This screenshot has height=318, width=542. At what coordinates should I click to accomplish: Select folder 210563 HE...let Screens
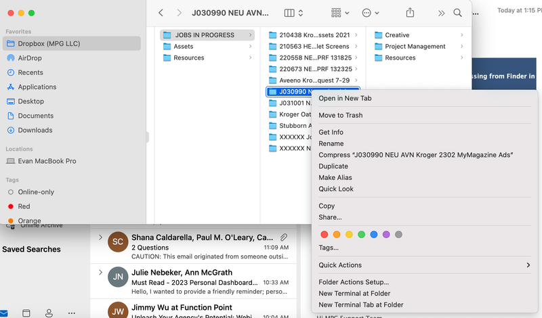[x=313, y=46]
